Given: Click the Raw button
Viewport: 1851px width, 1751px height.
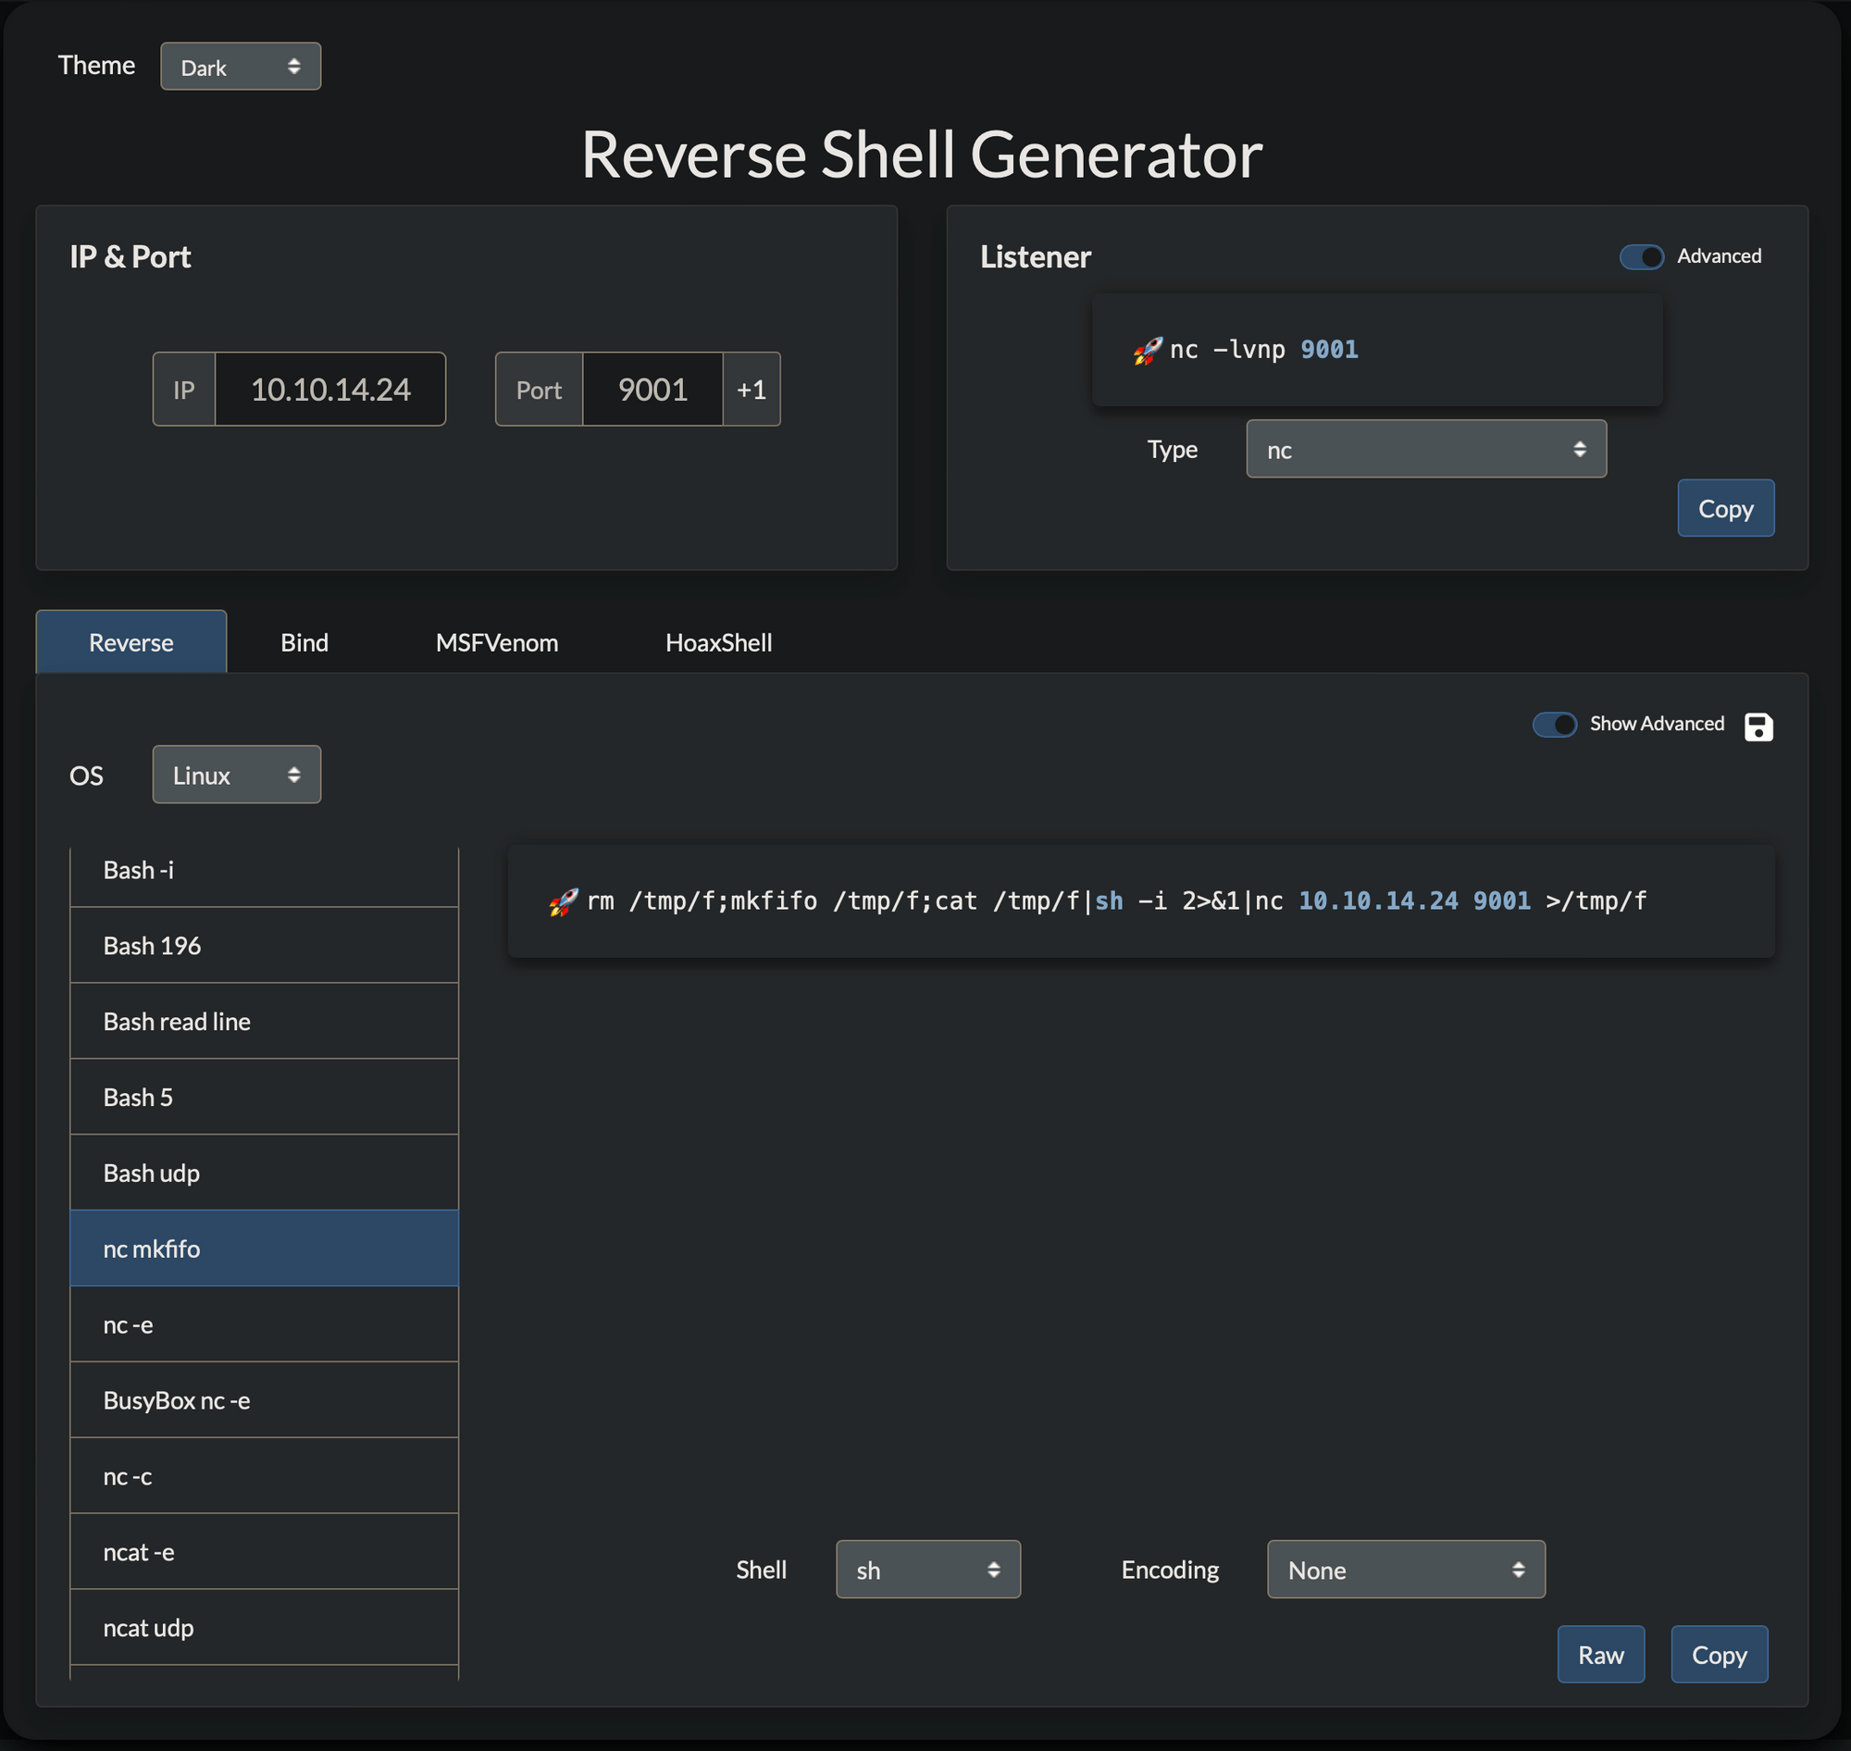Looking at the screenshot, I should (x=1600, y=1654).
